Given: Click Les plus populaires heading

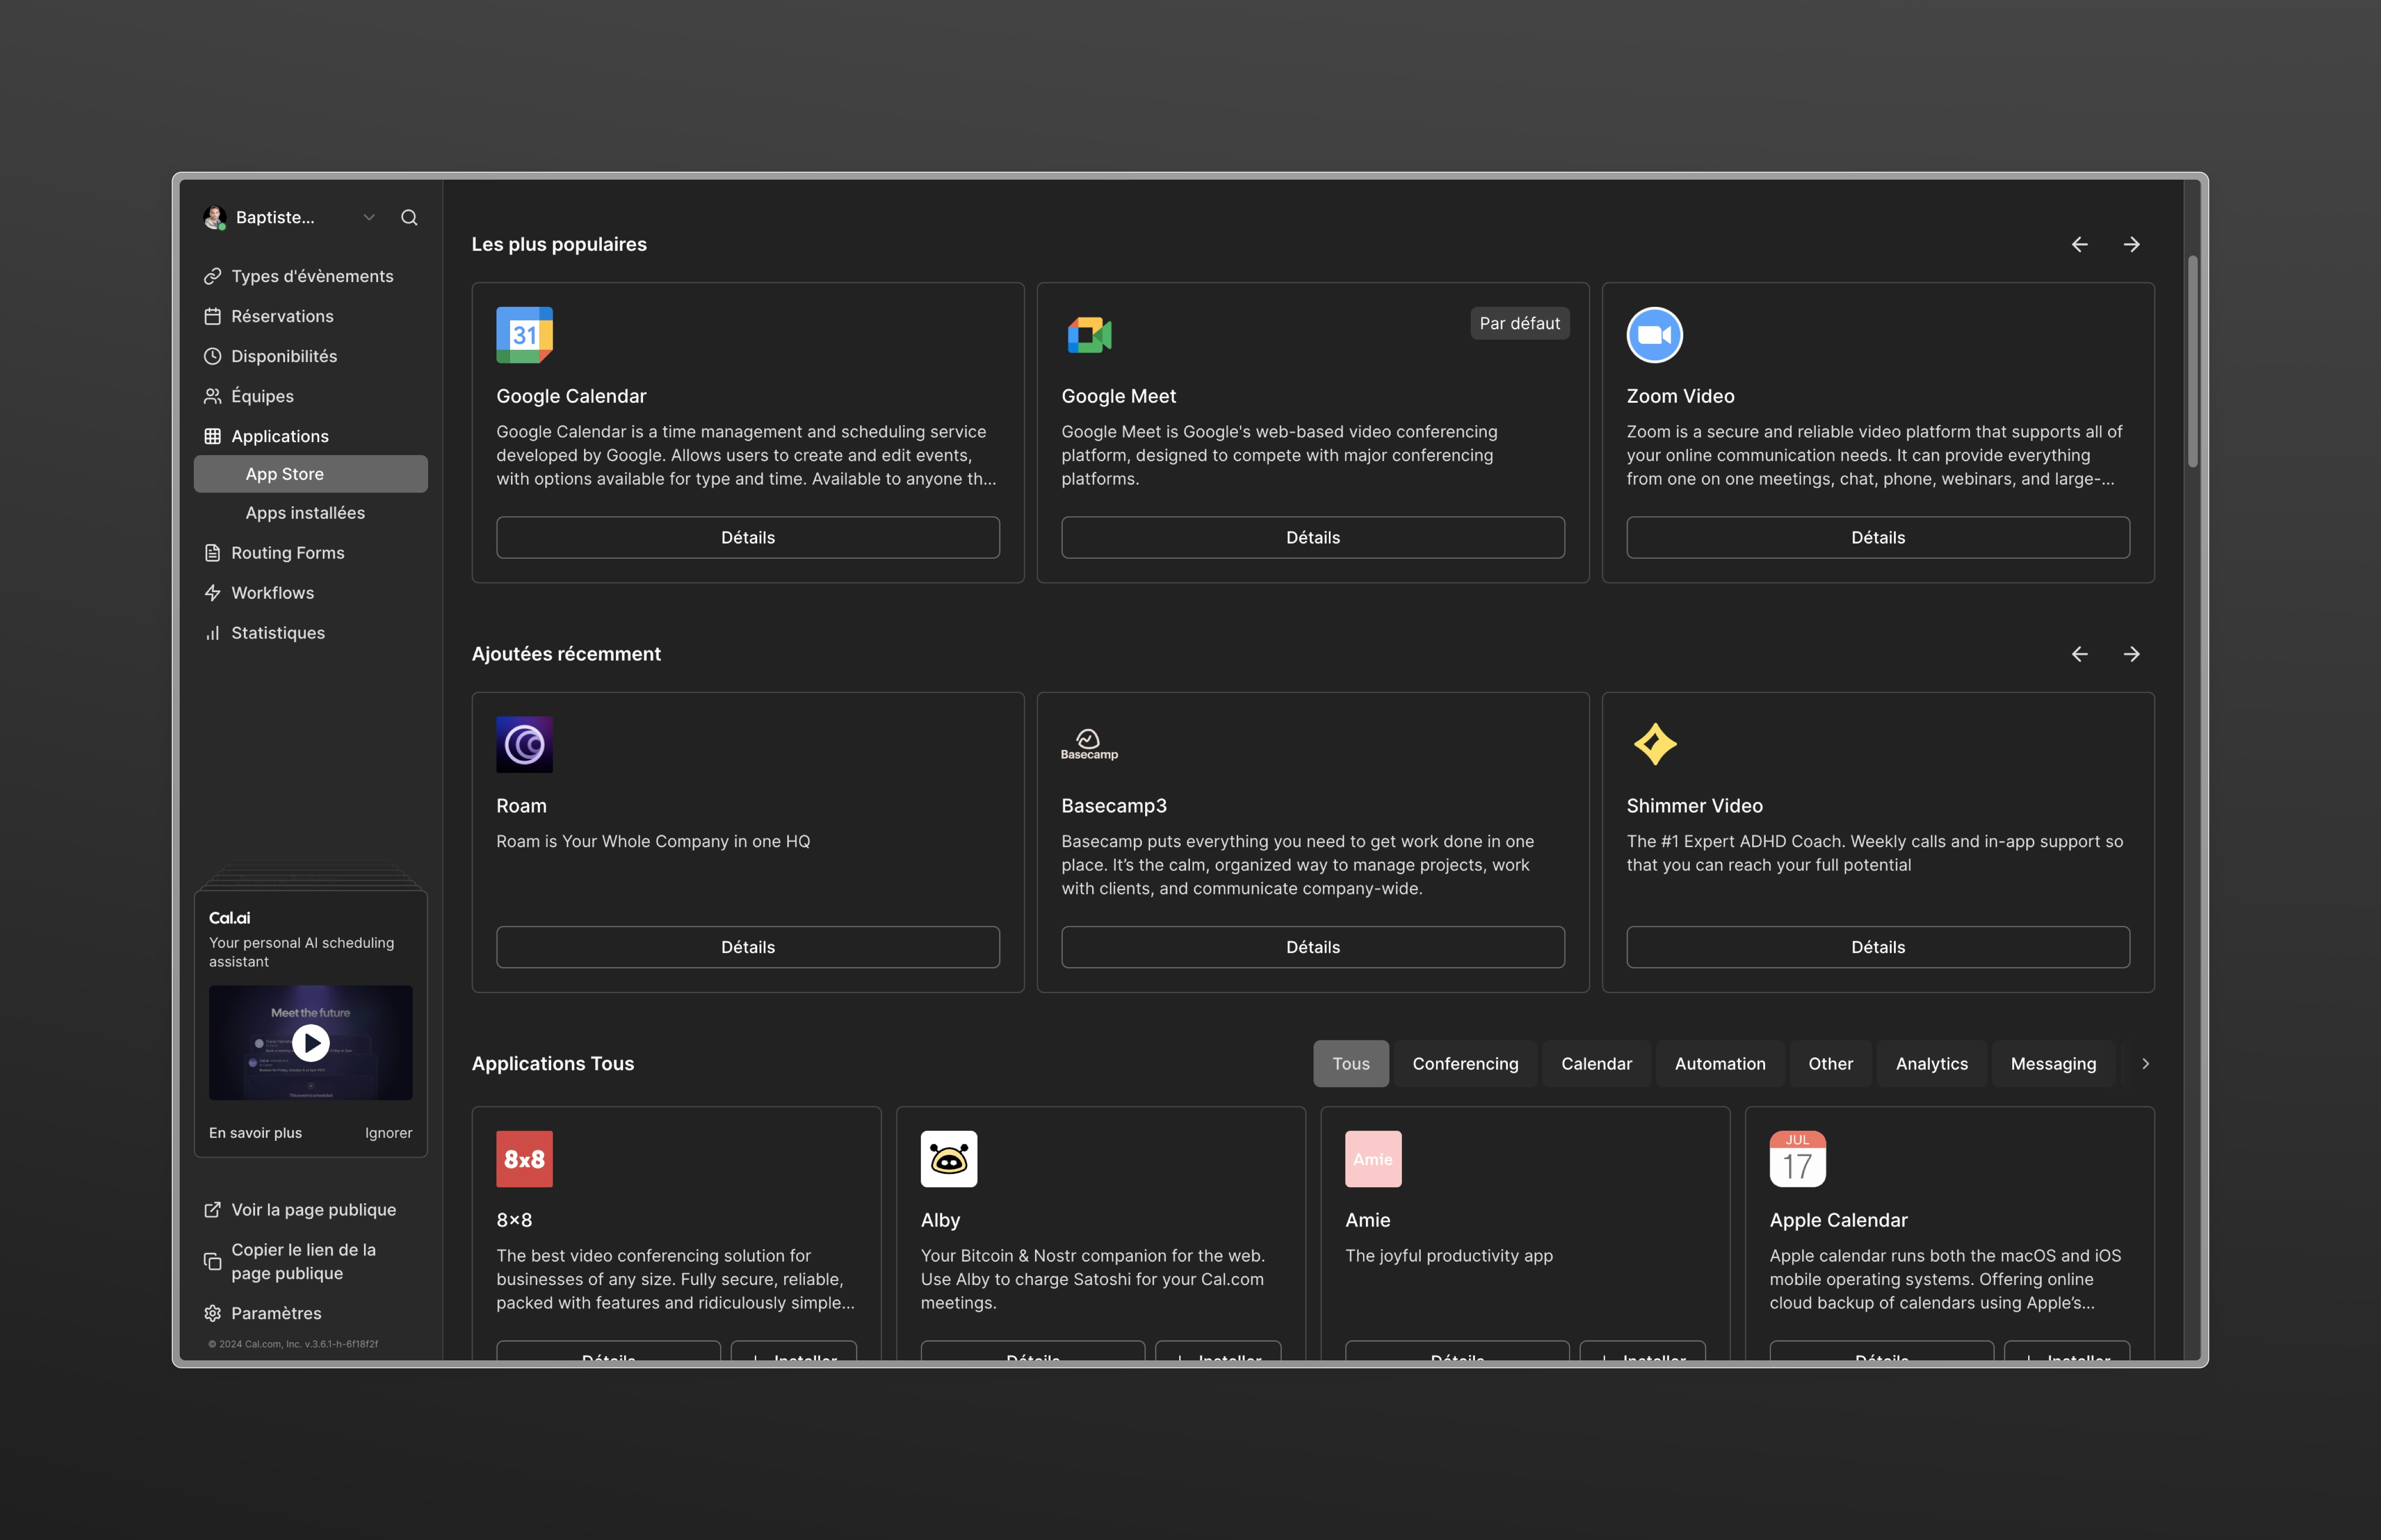Looking at the screenshot, I should point(559,245).
